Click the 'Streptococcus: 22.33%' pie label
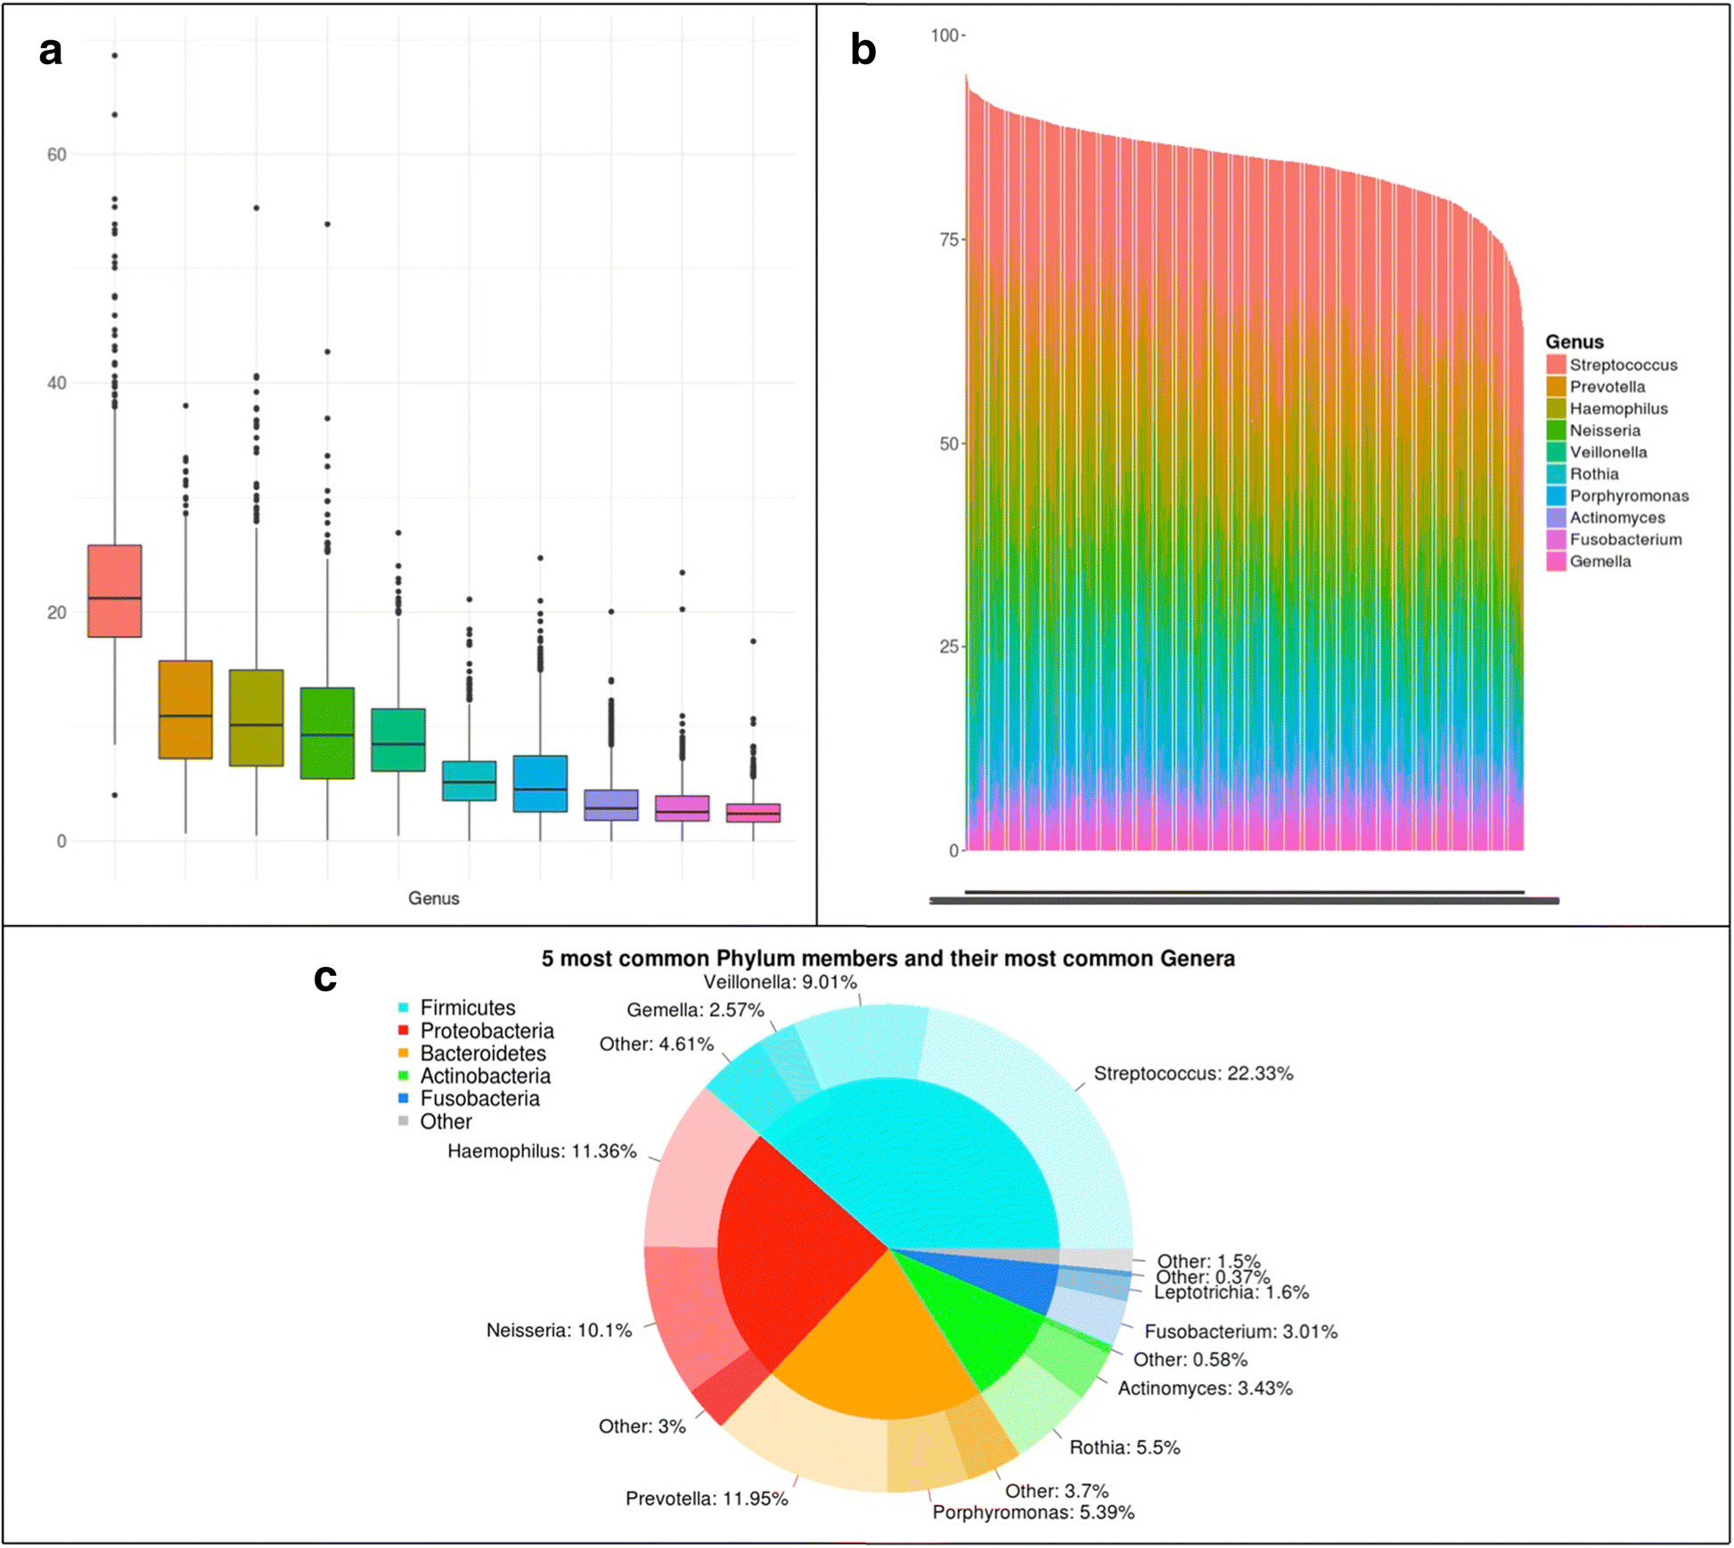This screenshot has height=1548, width=1734. (1193, 1074)
